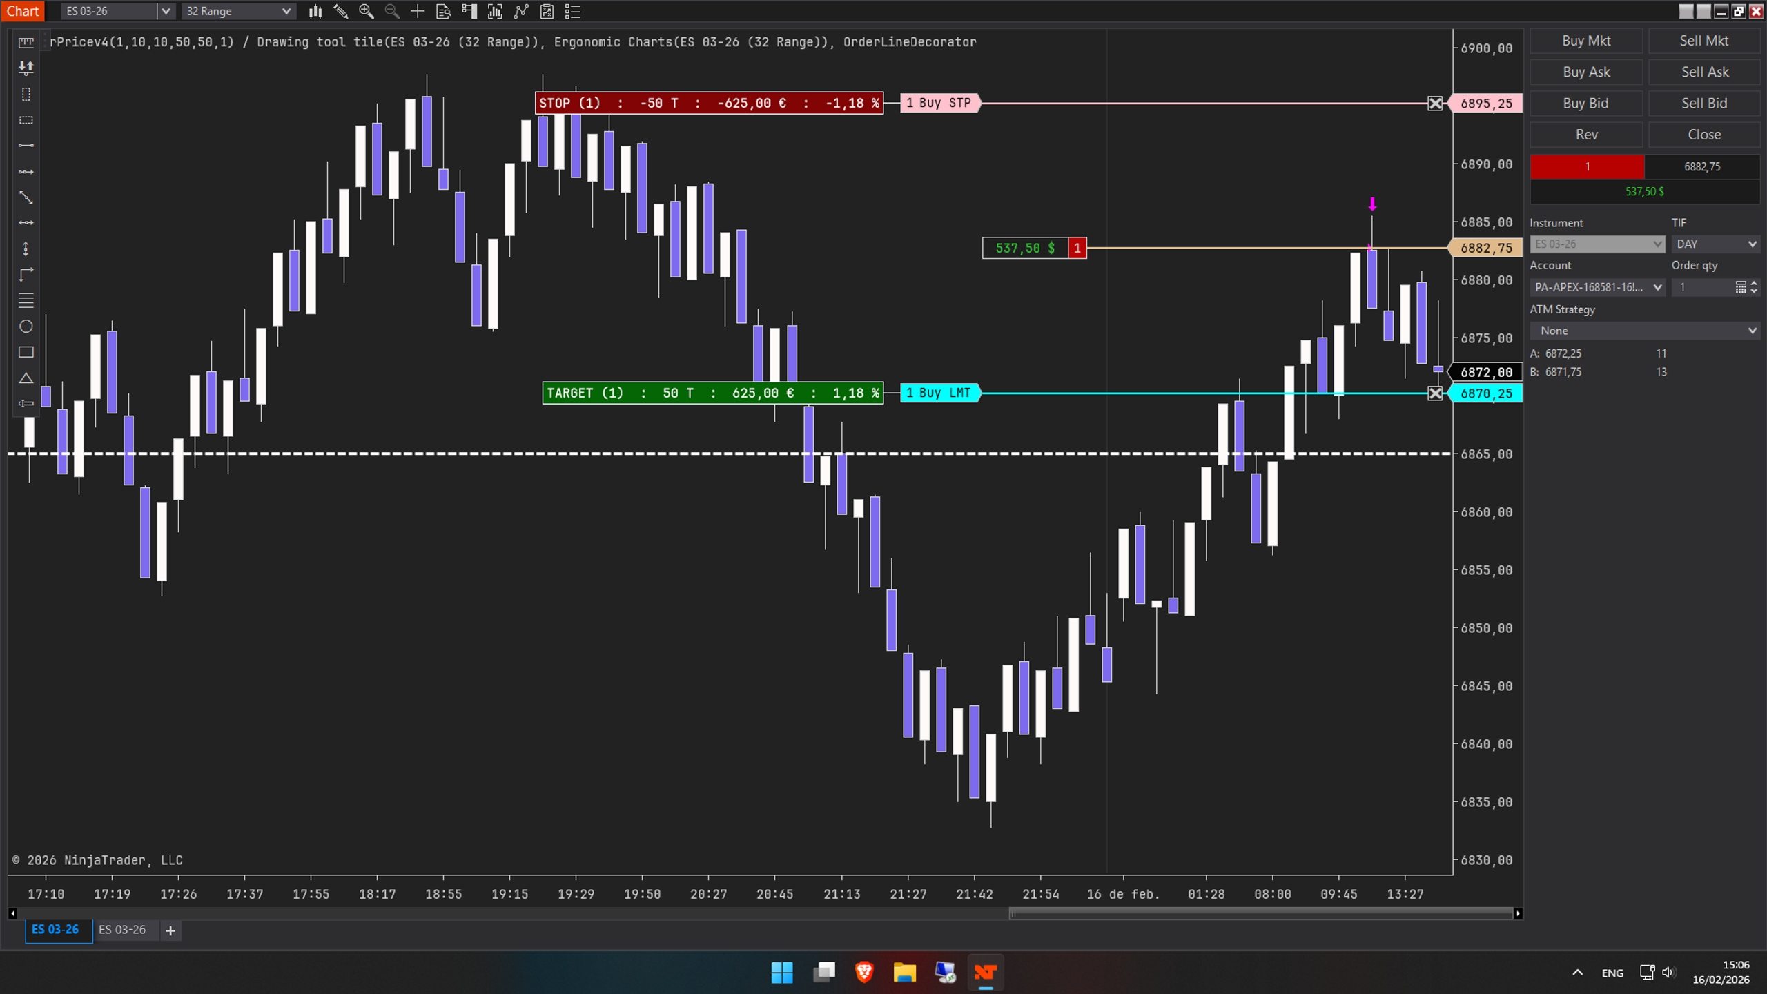Select the vertical dashed region highlight tool

point(26,94)
